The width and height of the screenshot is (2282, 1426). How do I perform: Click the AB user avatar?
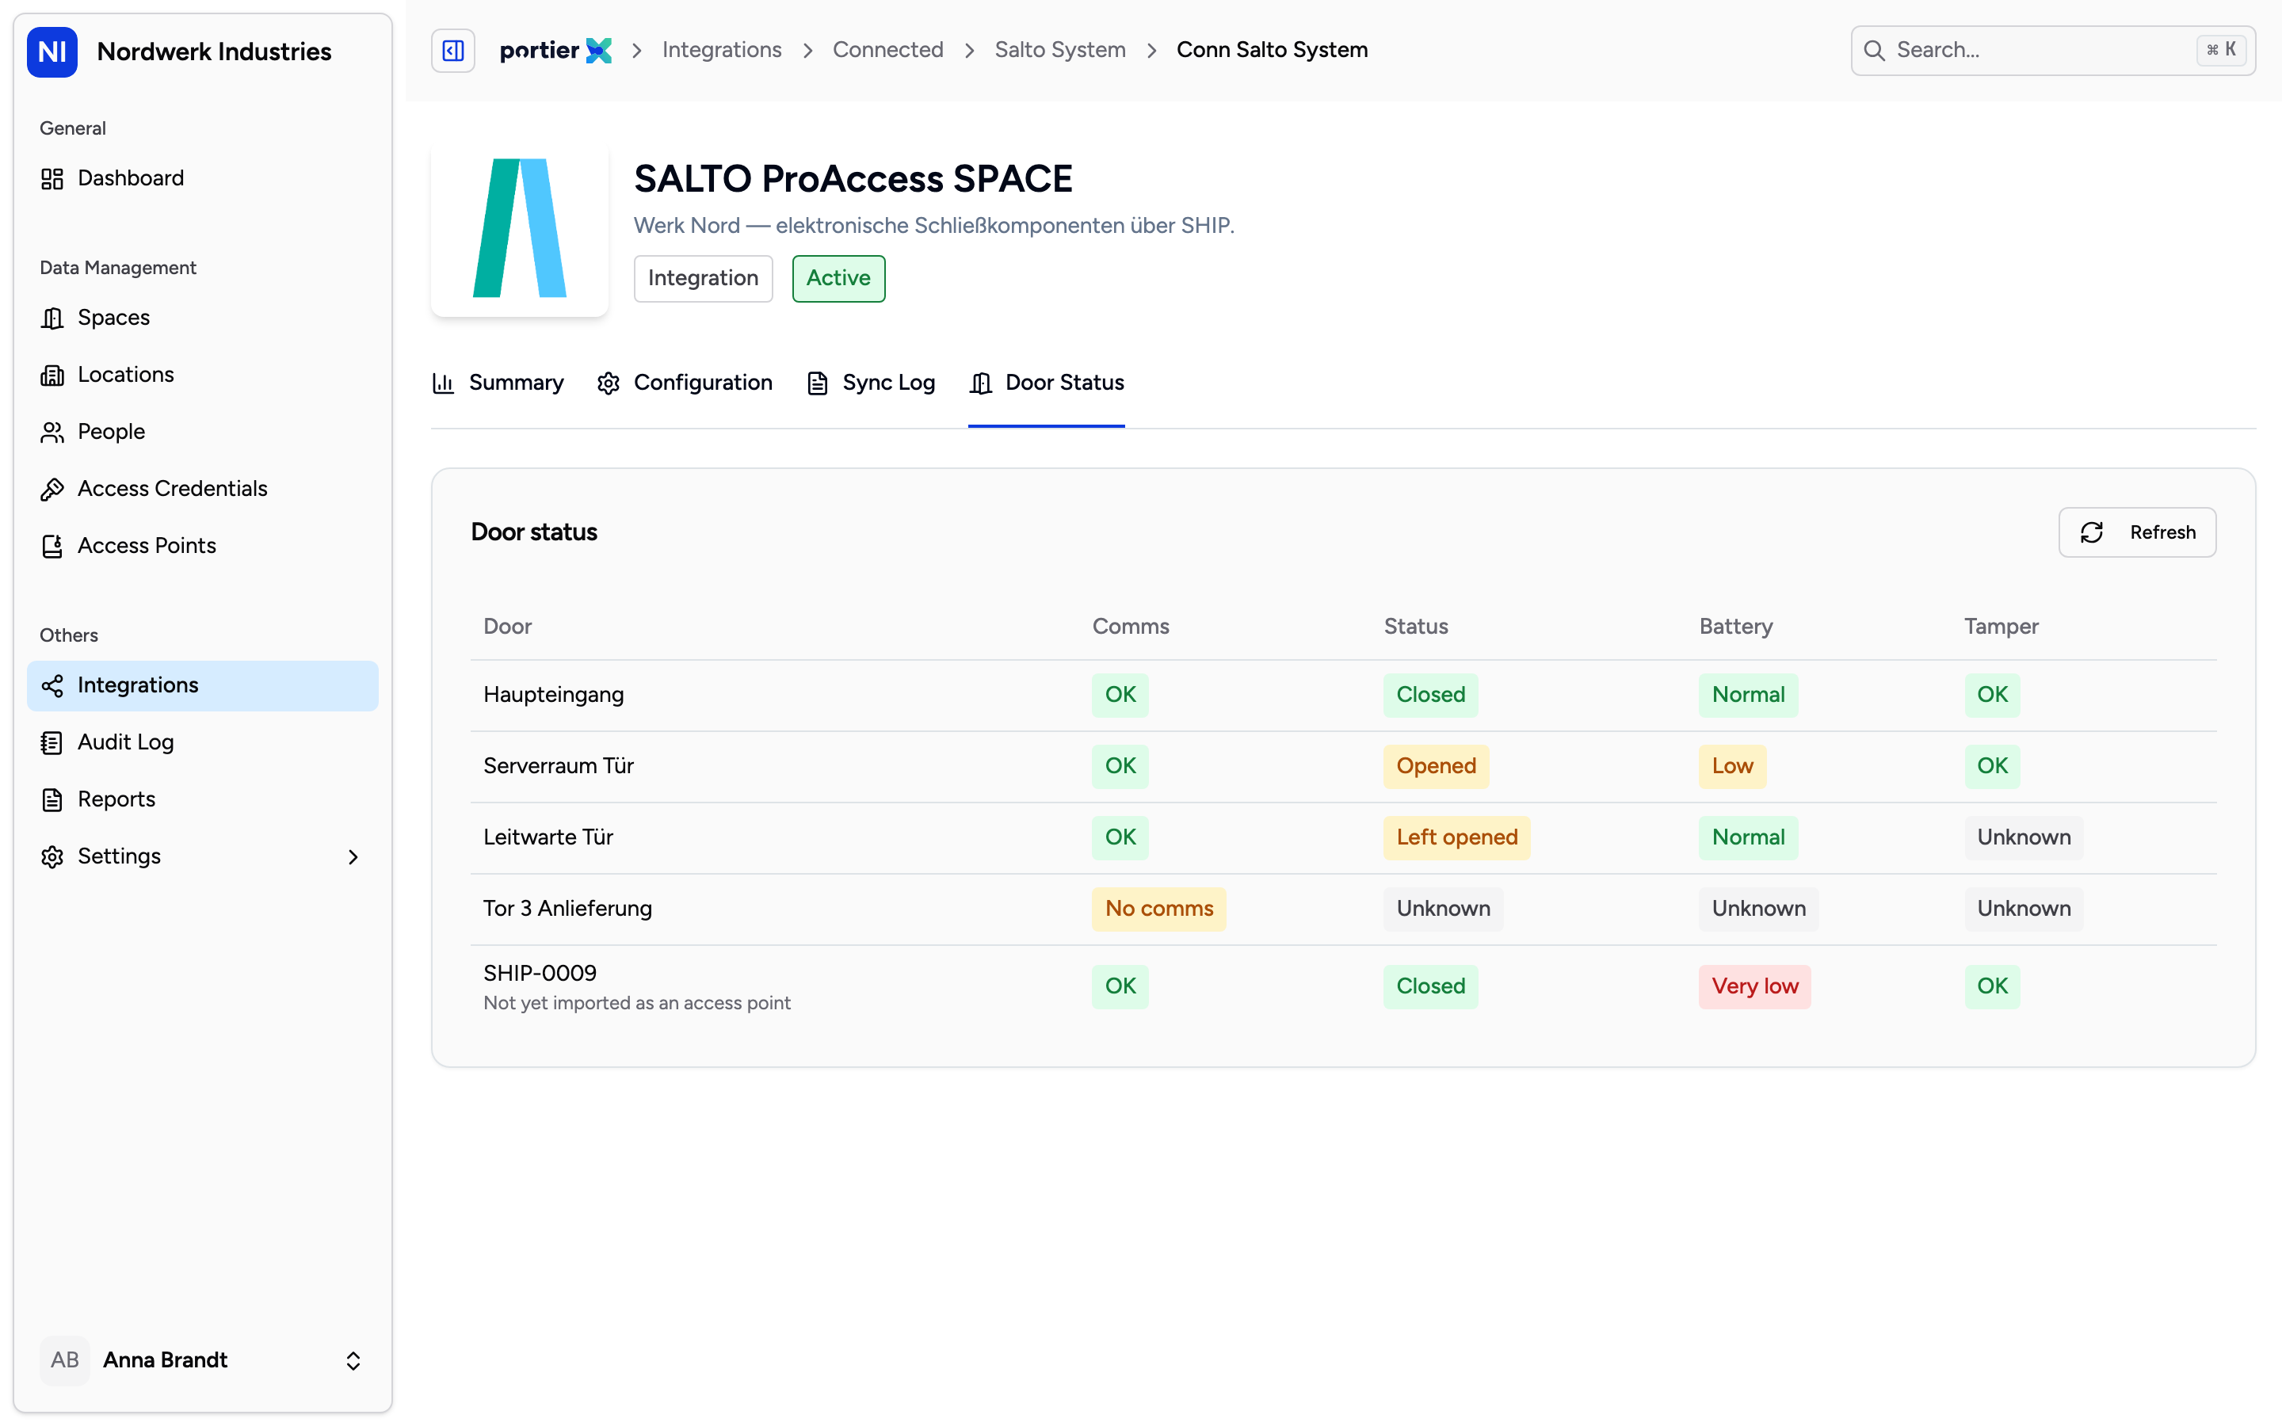pos(65,1360)
